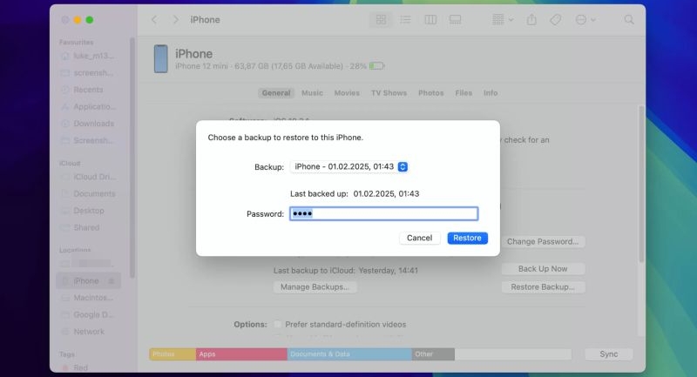697x377 pixels.
Task: Click the Manage Backups button
Action: tap(315, 286)
